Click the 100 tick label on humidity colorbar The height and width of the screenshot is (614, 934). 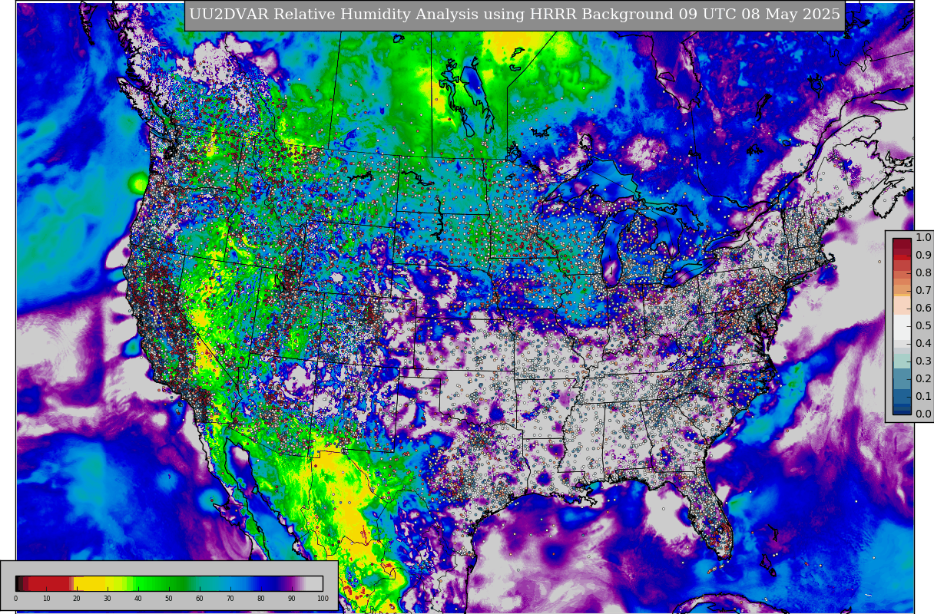(x=323, y=599)
